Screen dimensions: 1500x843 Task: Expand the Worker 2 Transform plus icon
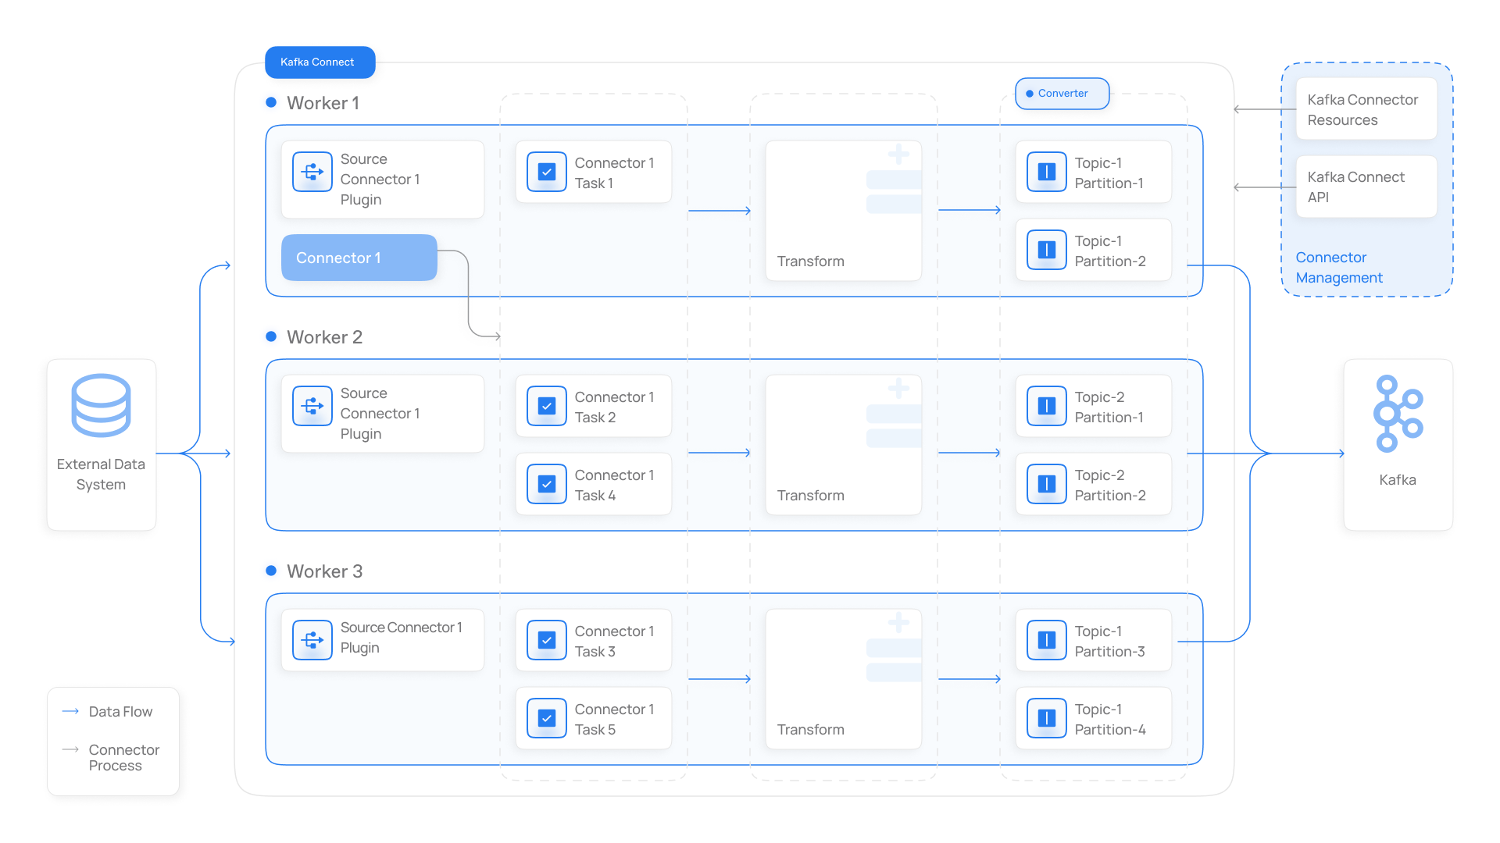pyautogui.click(x=898, y=388)
